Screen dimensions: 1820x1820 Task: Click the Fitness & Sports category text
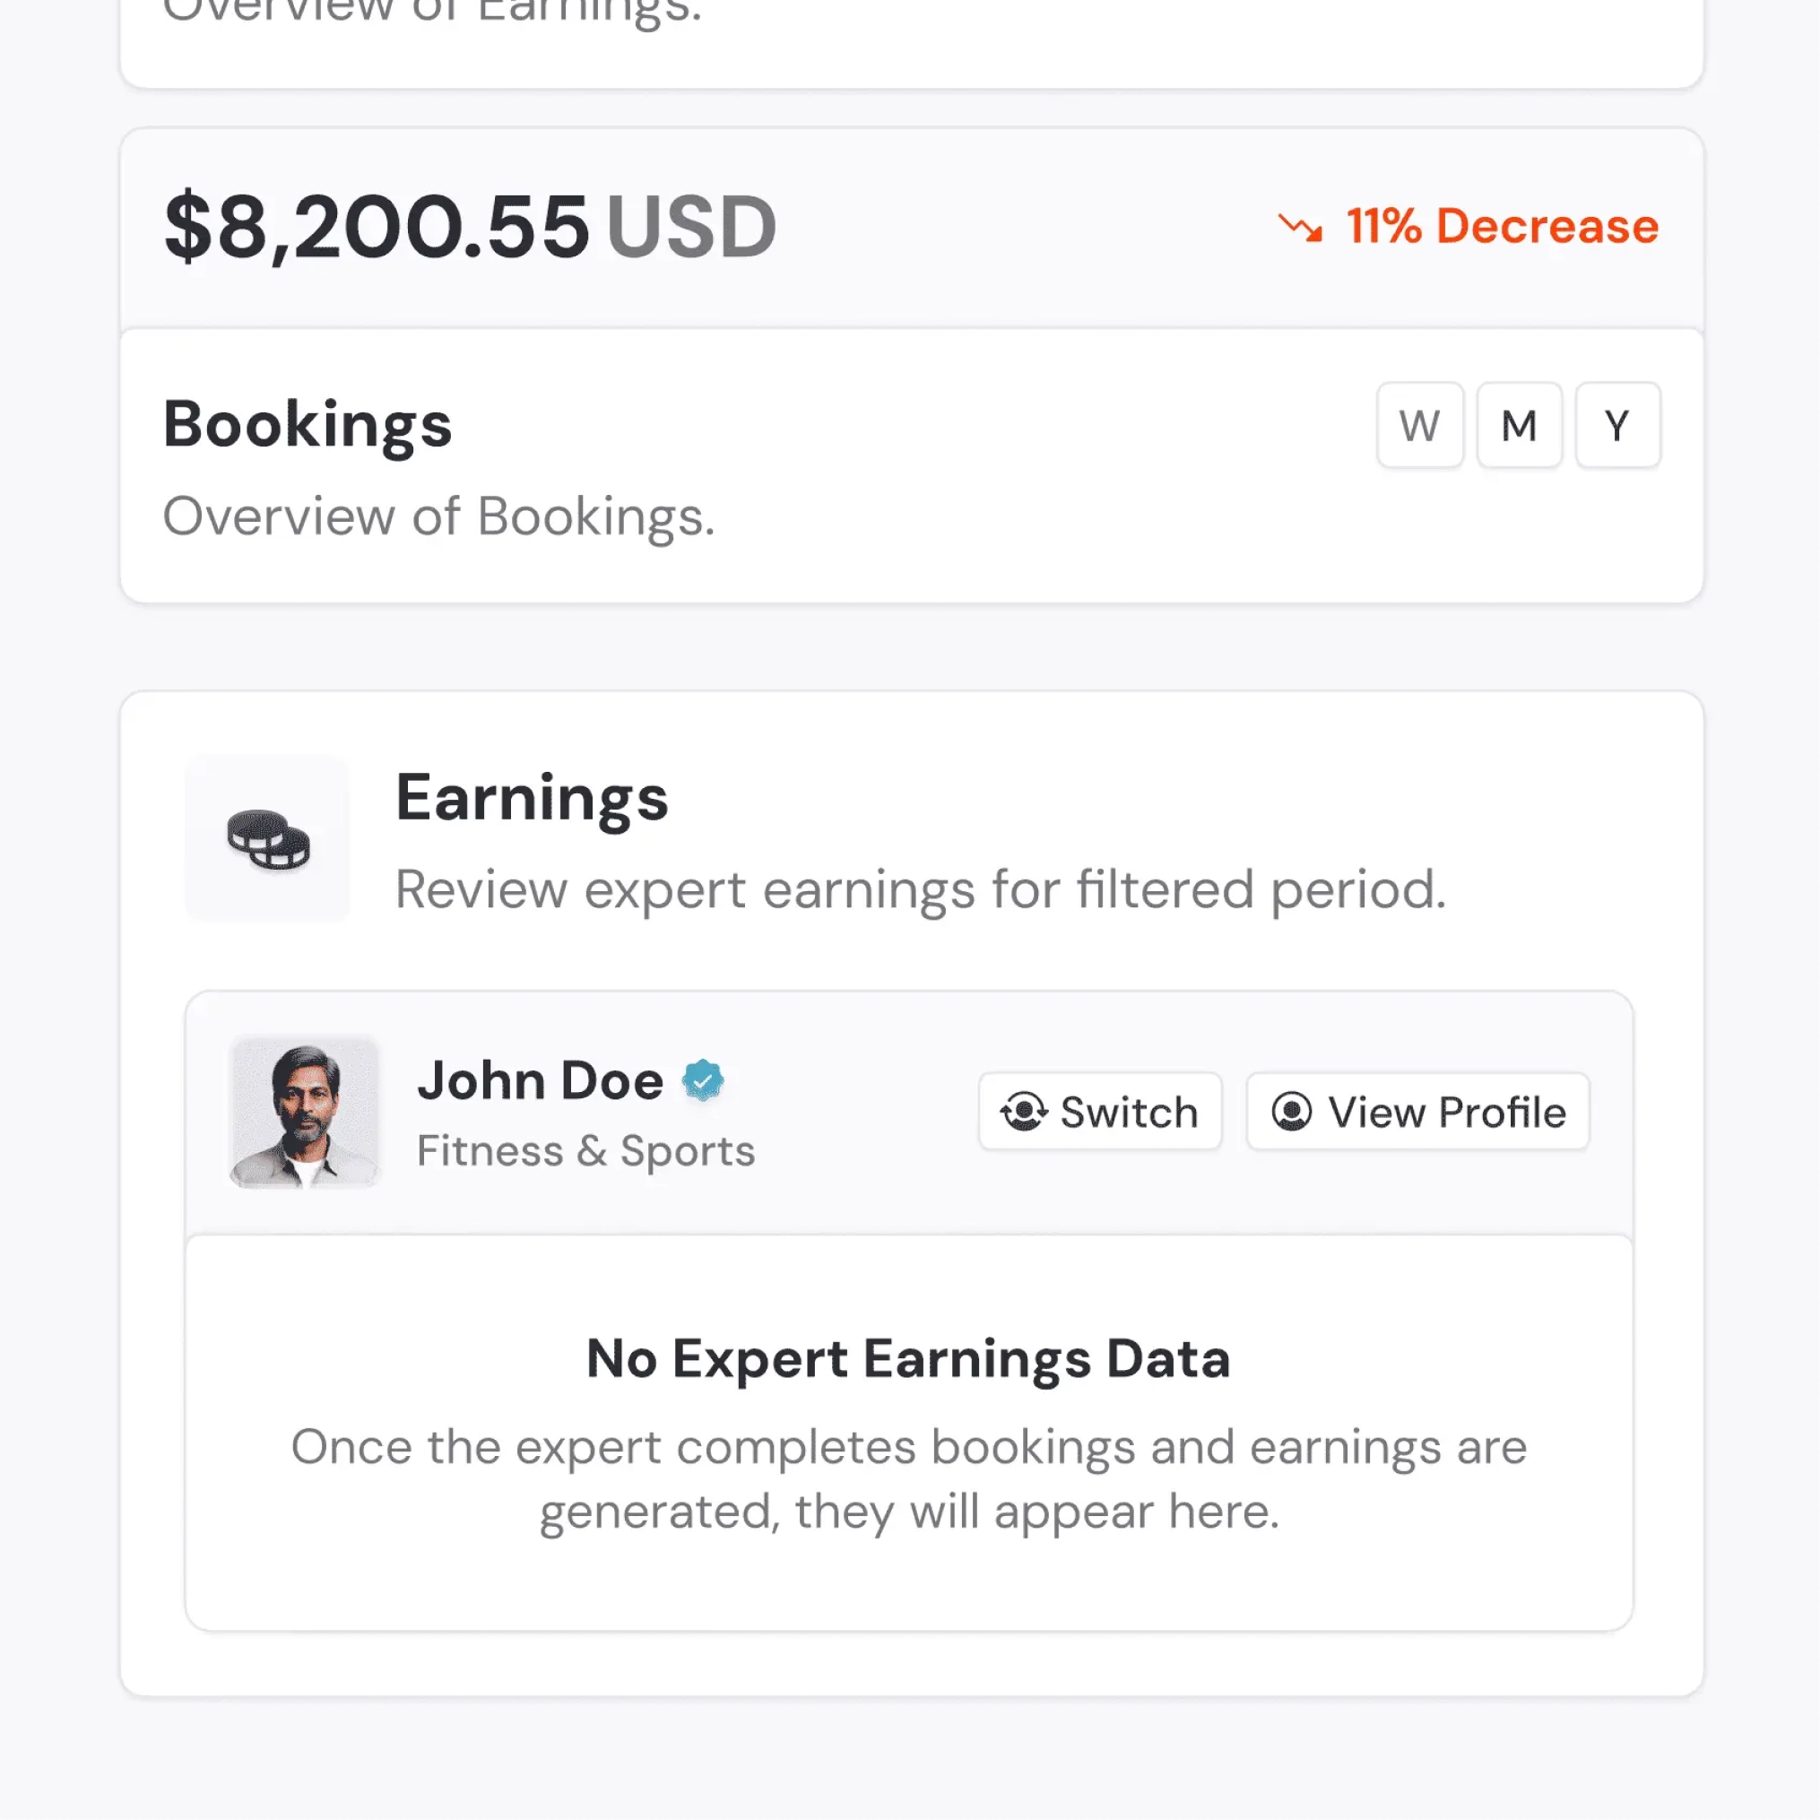tap(585, 1150)
